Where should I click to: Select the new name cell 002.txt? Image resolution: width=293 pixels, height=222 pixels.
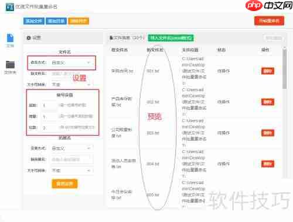pyautogui.click(x=153, y=102)
